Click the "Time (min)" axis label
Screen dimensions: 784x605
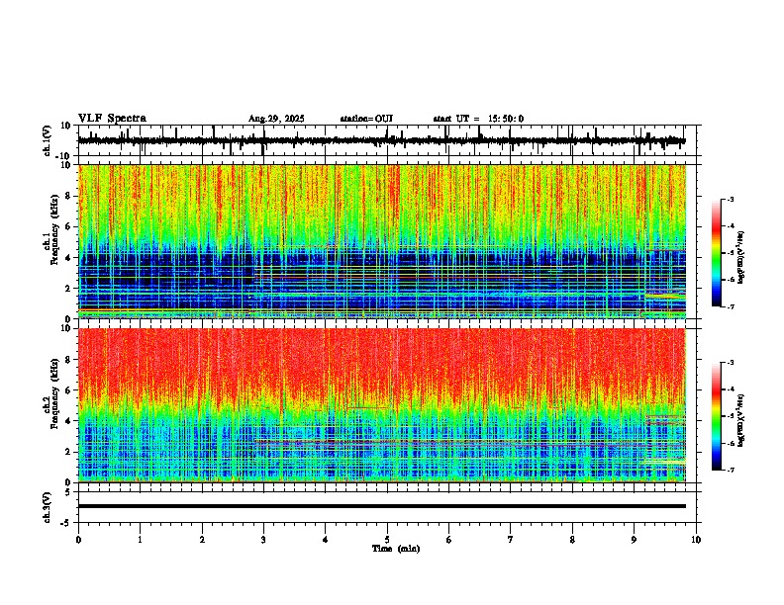pos(396,549)
